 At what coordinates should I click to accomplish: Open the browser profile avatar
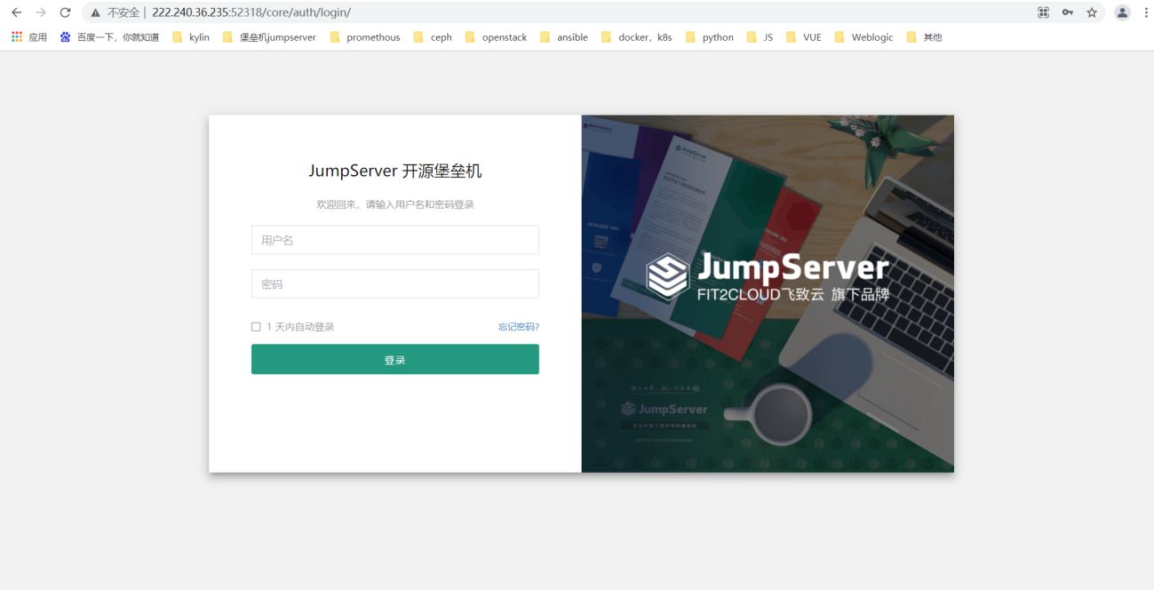click(x=1123, y=12)
